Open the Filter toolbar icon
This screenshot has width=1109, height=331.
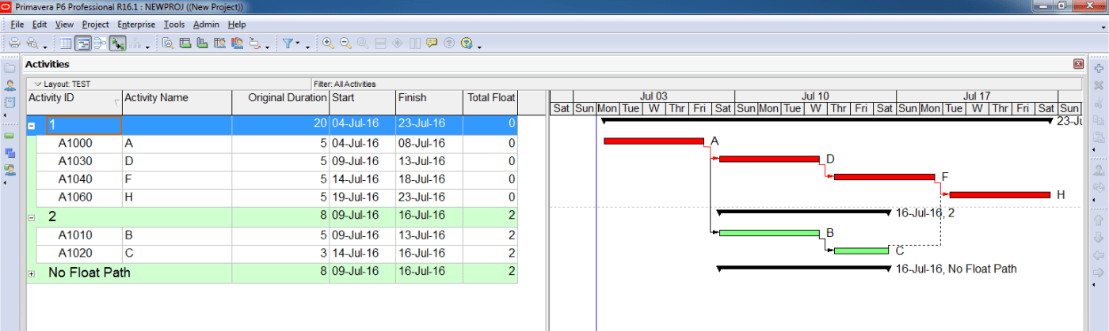coord(288,43)
